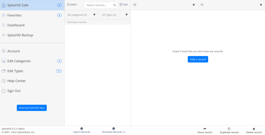Click the Received Records count 0
Screen dimensions: 265x135
coord(124,132)
